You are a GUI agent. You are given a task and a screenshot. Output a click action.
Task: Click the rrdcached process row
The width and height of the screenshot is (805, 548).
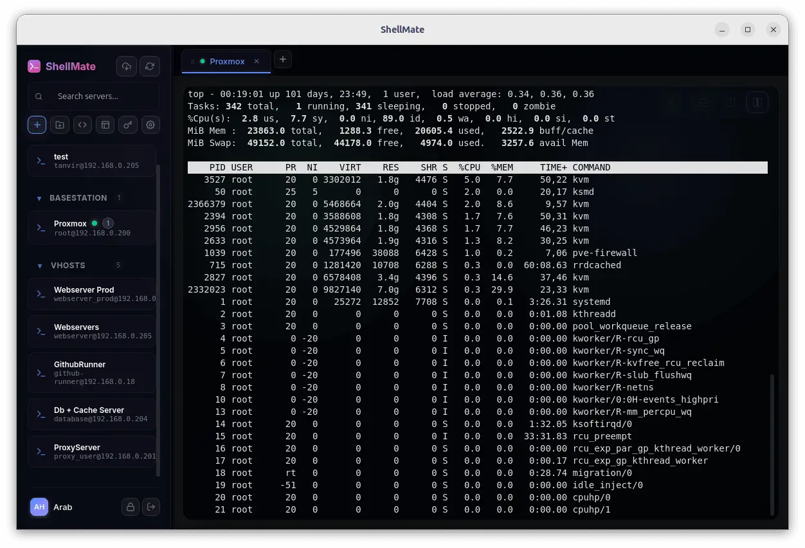477,265
